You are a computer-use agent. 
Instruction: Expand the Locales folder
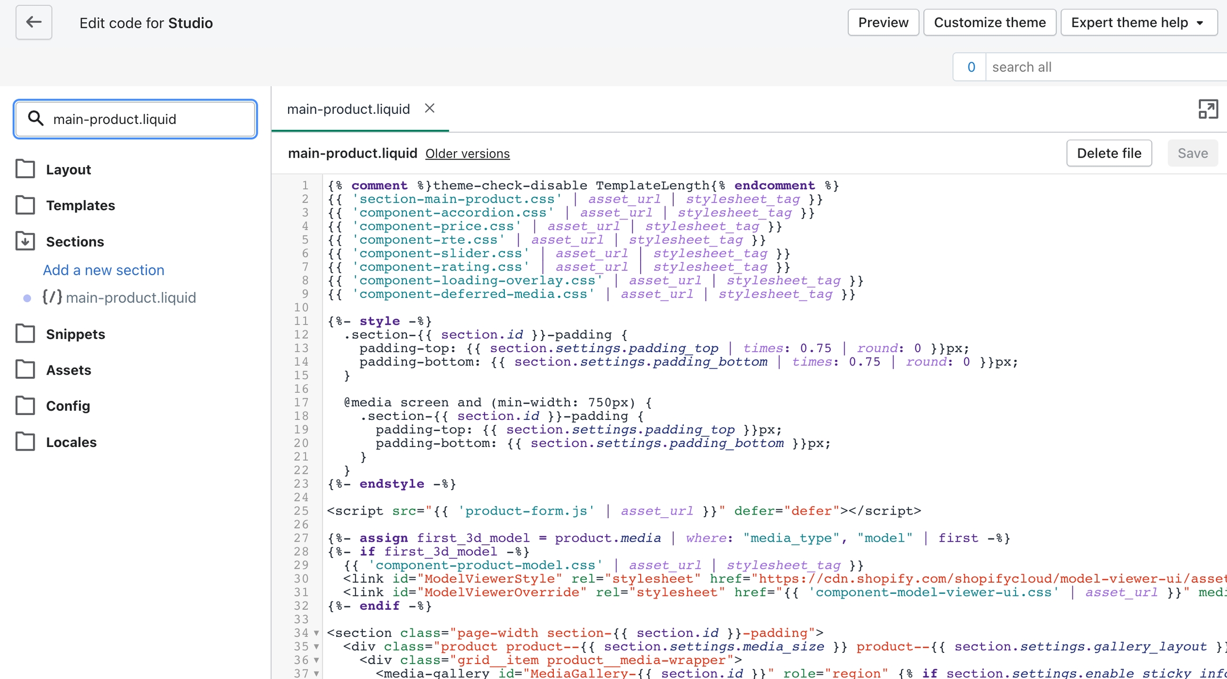point(71,442)
